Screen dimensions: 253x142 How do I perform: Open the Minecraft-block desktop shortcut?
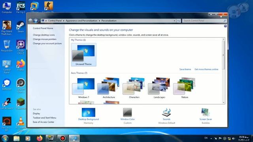(21, 104)
